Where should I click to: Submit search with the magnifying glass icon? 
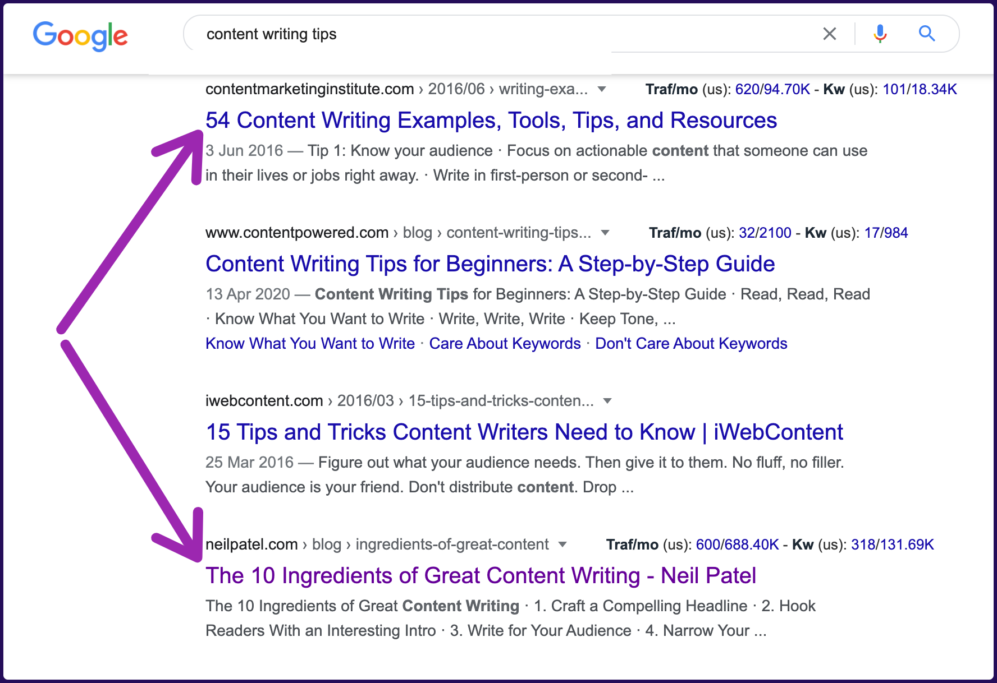click(927, 34)
